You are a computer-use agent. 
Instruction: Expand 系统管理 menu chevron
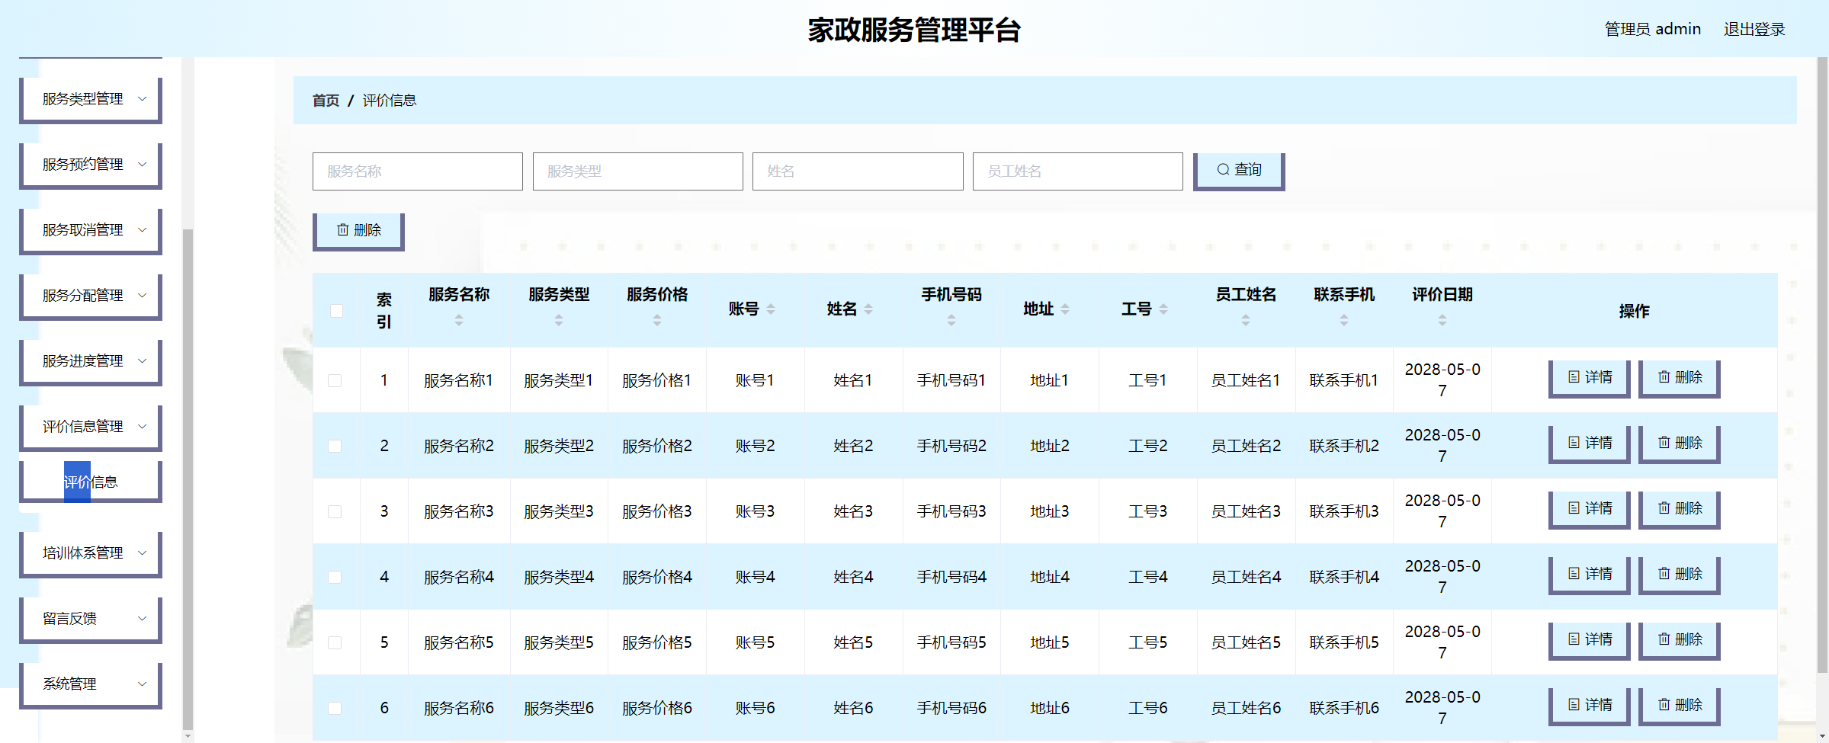tap(142, 684)
